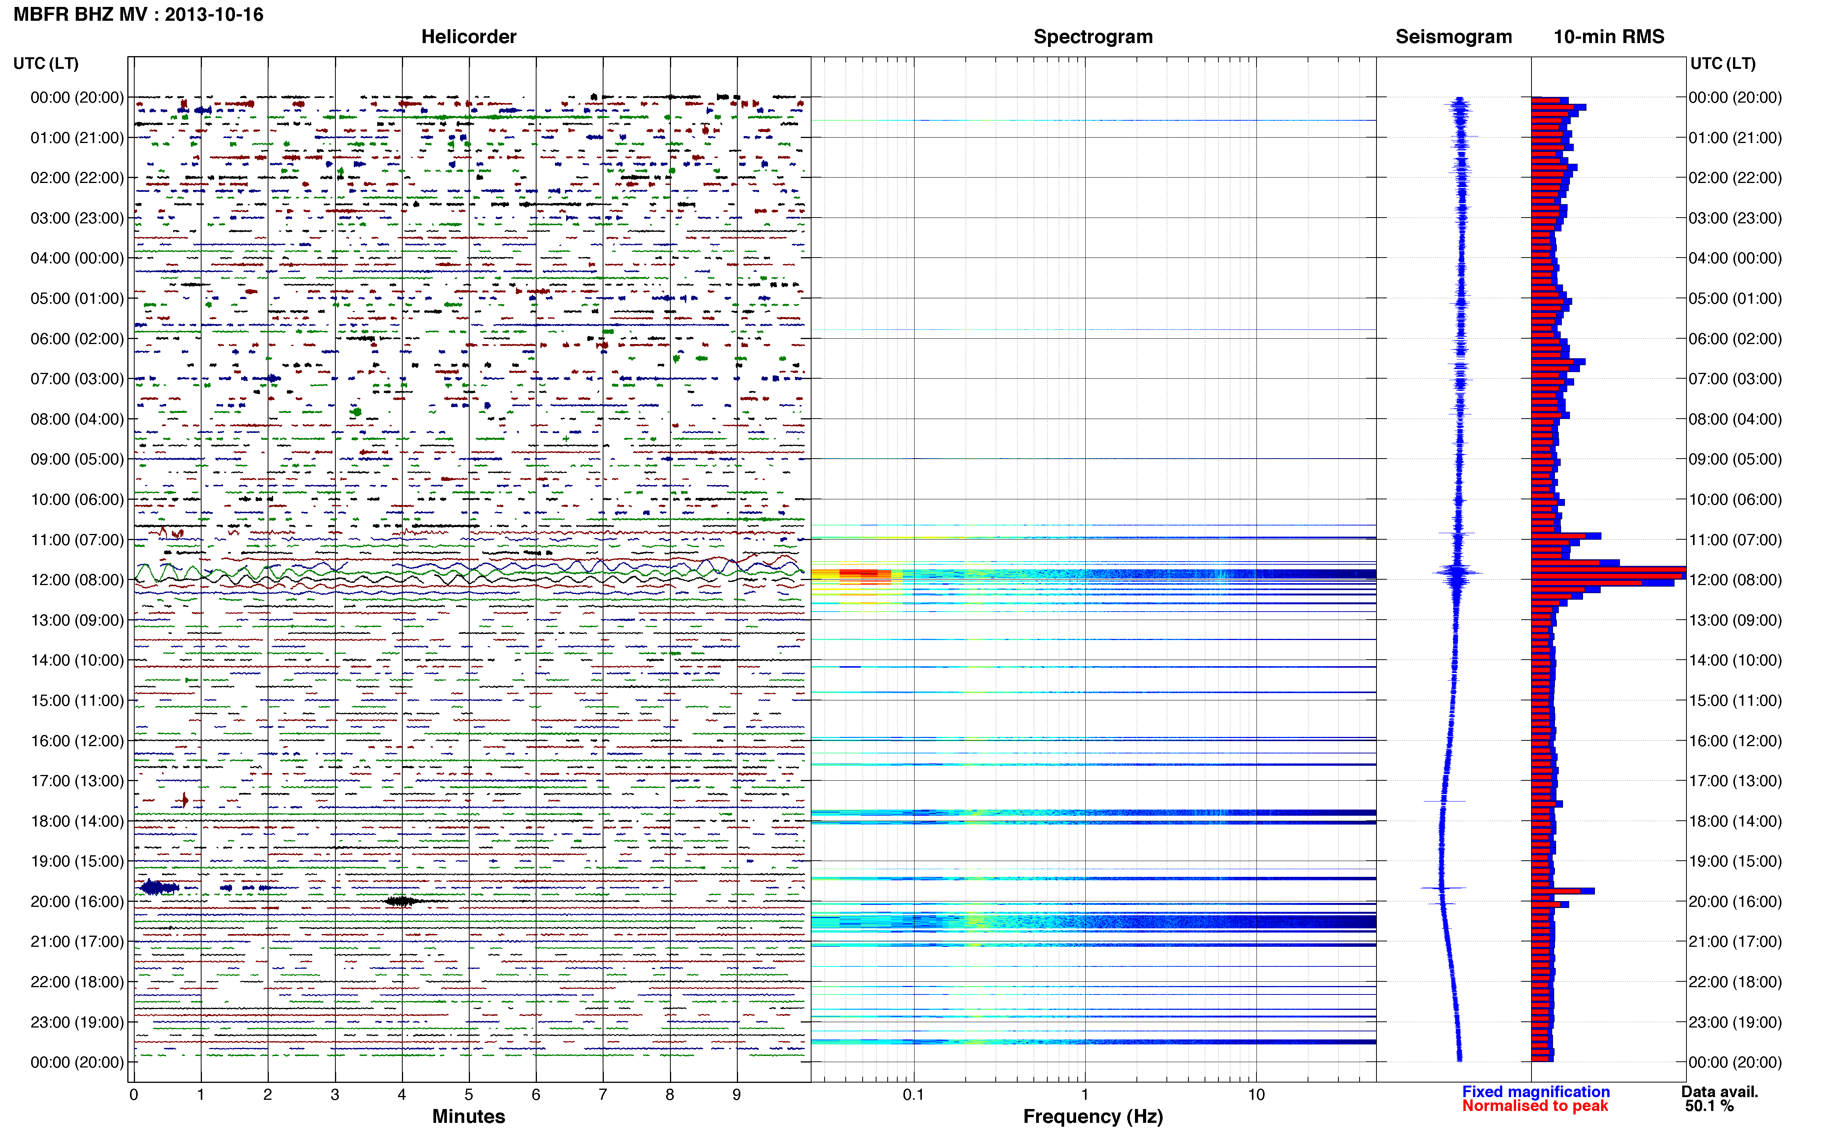Click the thick spectrogram band after 20:00

point(1093,921)
